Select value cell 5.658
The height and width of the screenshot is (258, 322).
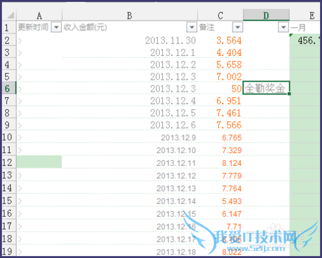coord(220,64)
